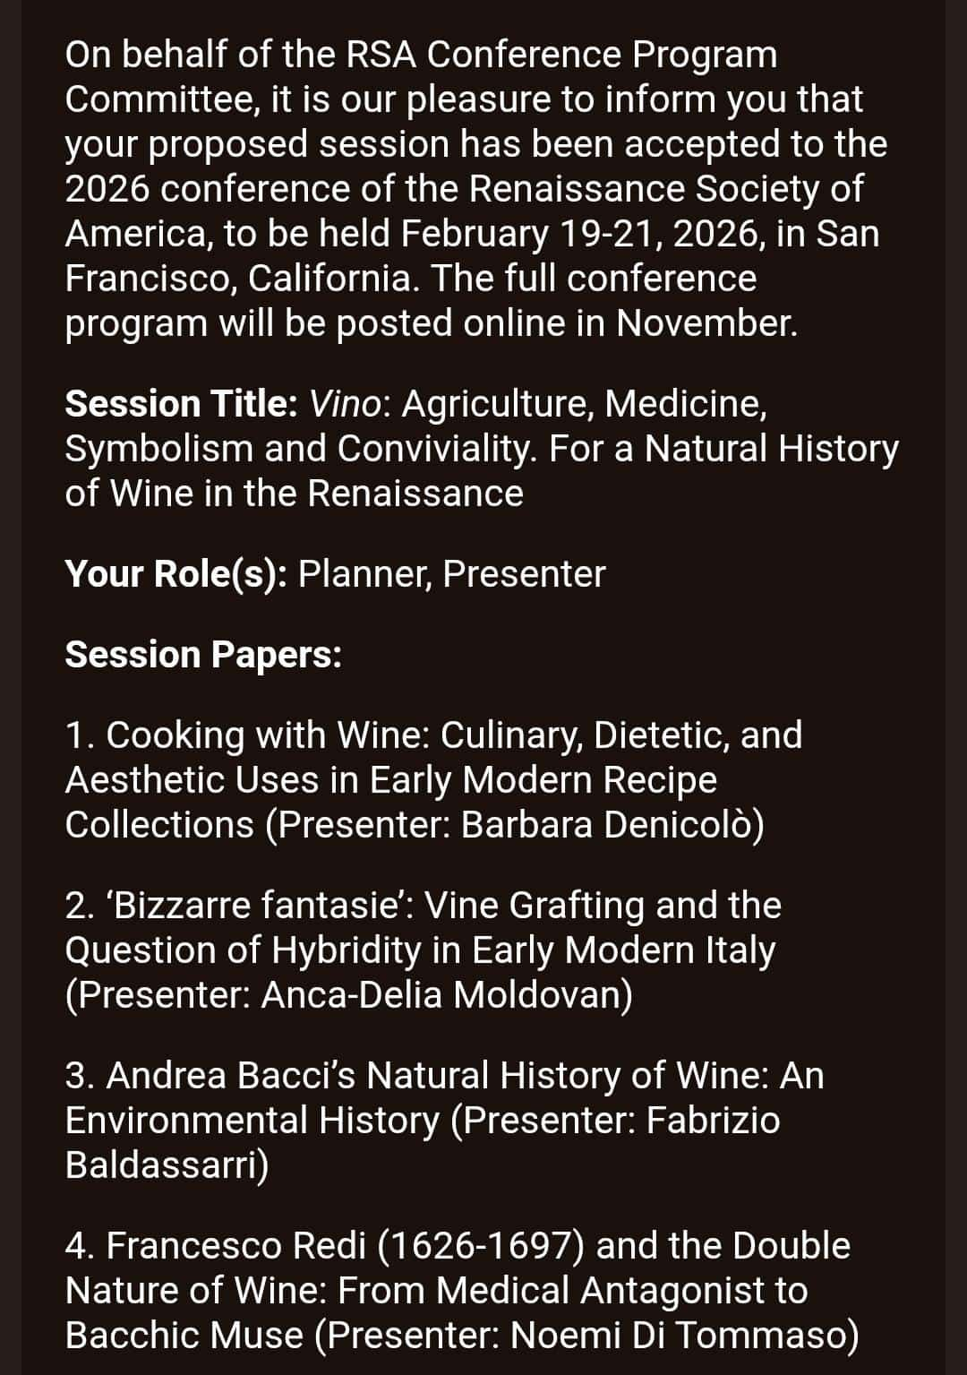Click the italic word "Vino"
This screenshot has height=1375, width=967.
346,404
